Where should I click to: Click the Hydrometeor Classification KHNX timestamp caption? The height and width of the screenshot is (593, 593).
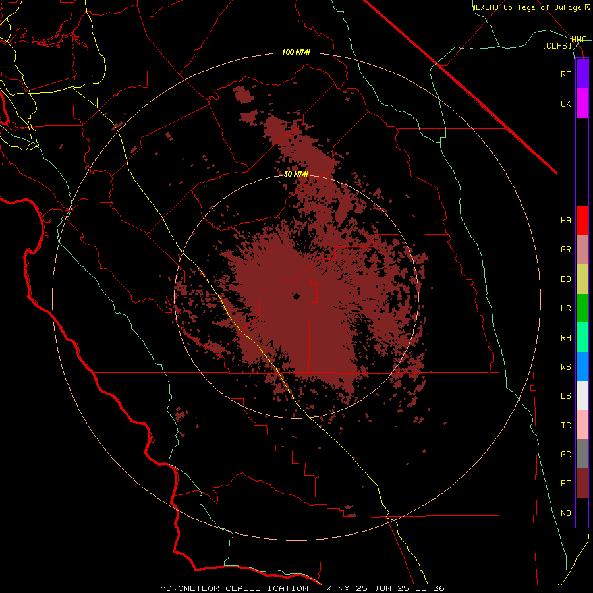[x=299, y=588]
